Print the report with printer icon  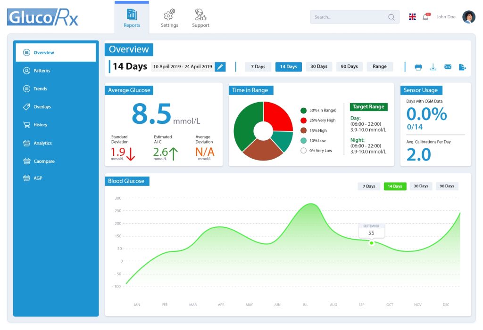tap(418, 67)
